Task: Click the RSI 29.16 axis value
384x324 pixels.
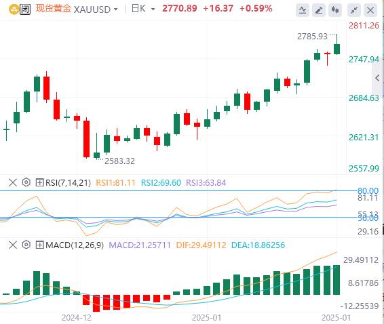Action: [x=368, y=231]
